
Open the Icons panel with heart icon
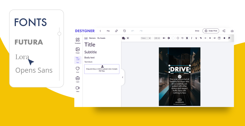pos(78,70)
